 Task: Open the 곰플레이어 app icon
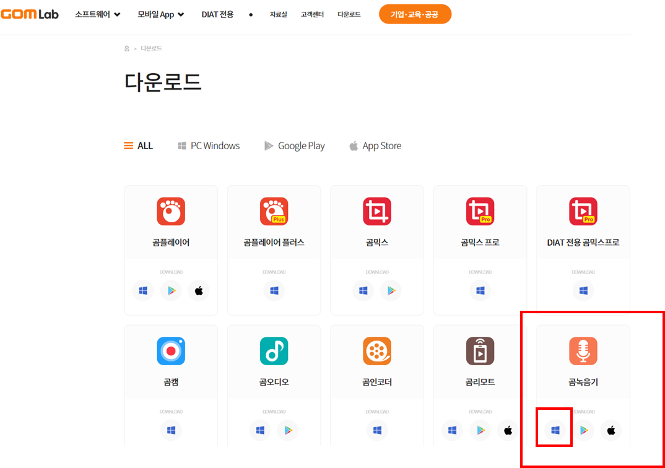tap(171, 211)
